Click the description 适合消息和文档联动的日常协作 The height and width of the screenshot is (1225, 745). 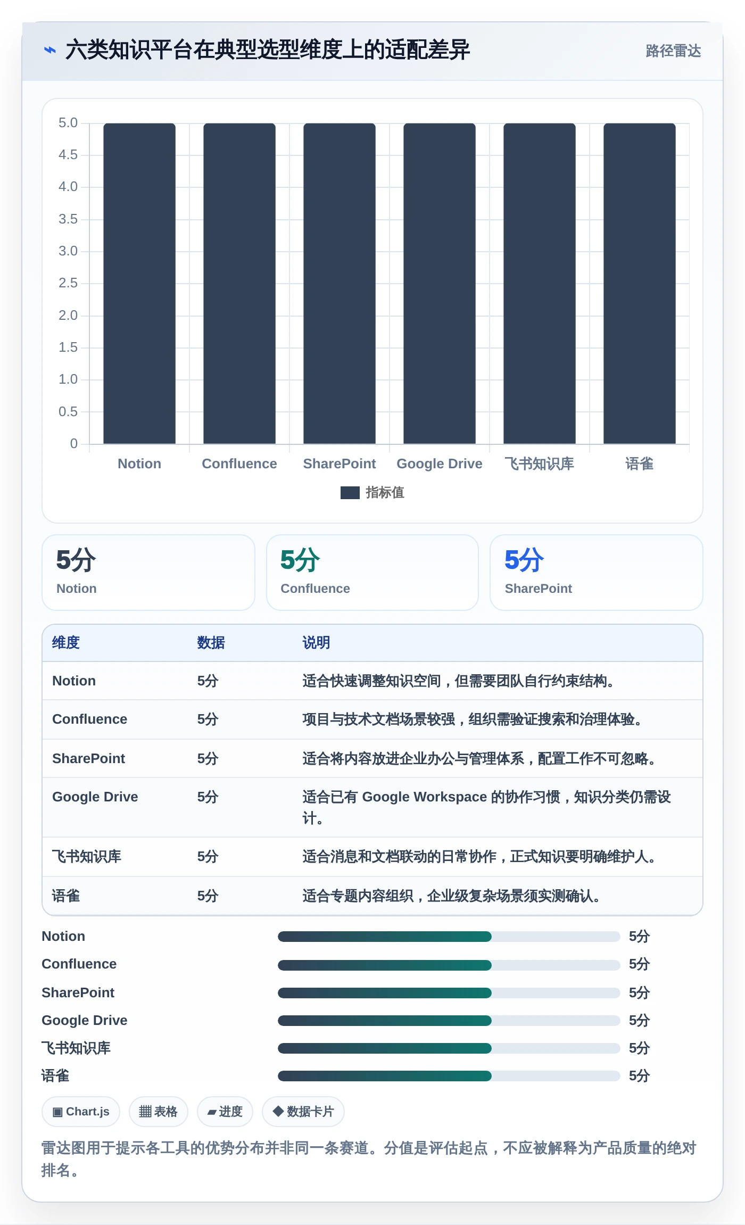point(479,856)
